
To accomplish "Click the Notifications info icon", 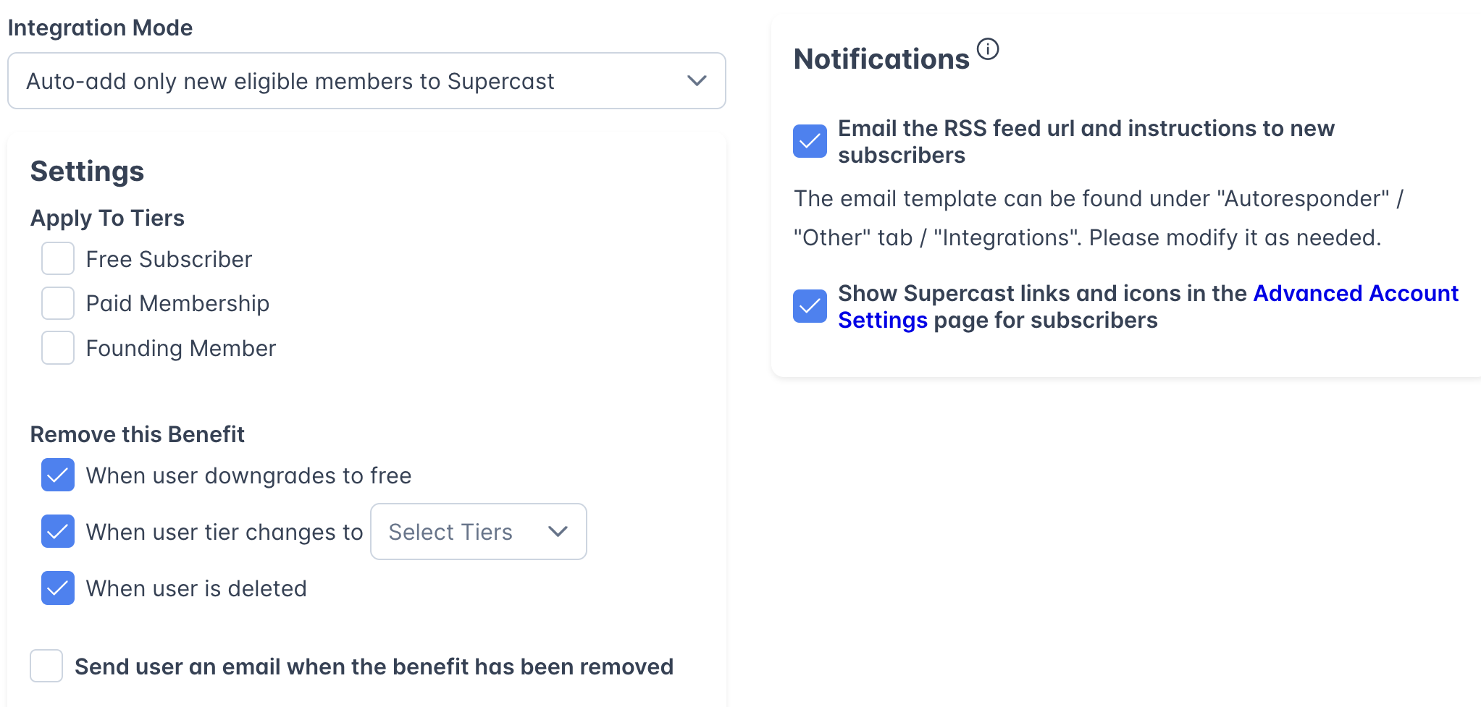I will pos(988,49).
